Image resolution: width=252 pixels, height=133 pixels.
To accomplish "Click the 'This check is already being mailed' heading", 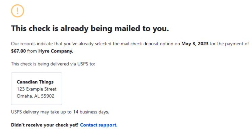I will pyautogui.click(x=90, y=29).
